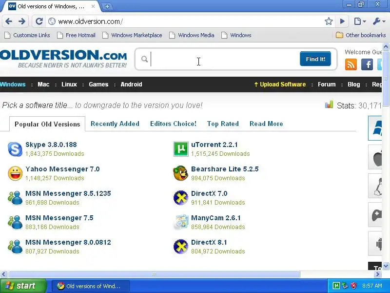Click the DirectX 8.1 icon
Viewport: 390px width, 293px height.
click(x=180, y=247)
